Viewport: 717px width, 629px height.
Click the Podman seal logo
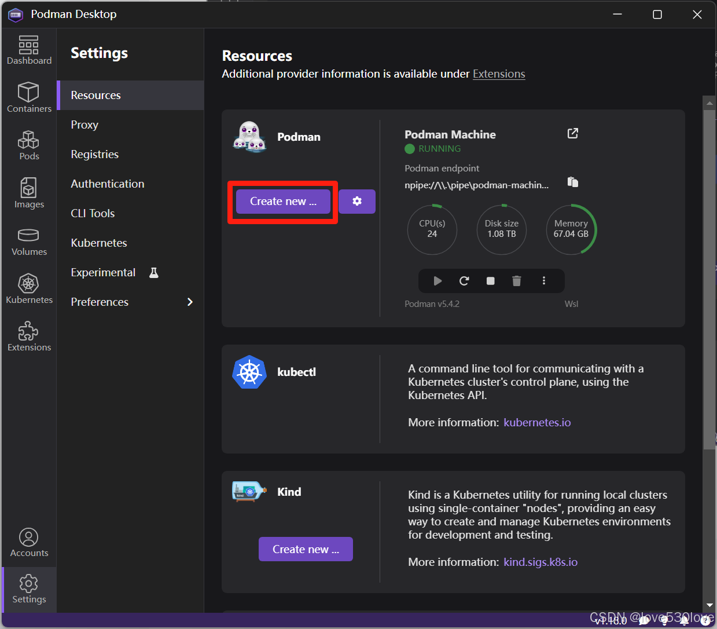249,137
